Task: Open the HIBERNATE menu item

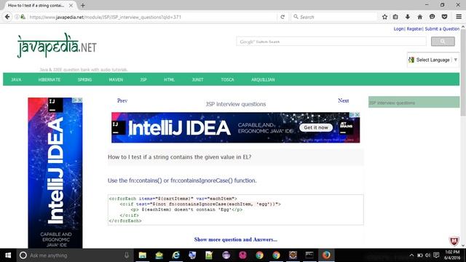Action: point(50,79)
